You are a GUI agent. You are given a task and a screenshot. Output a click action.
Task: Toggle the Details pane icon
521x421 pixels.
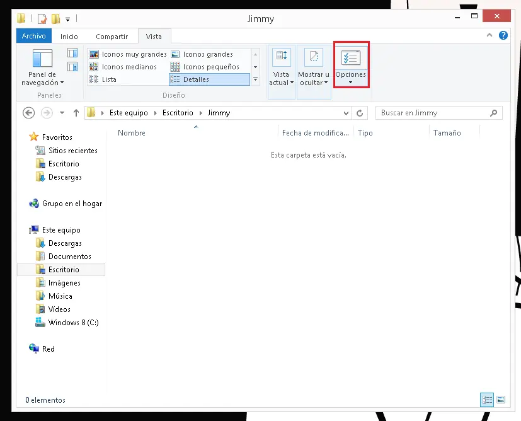72,67
